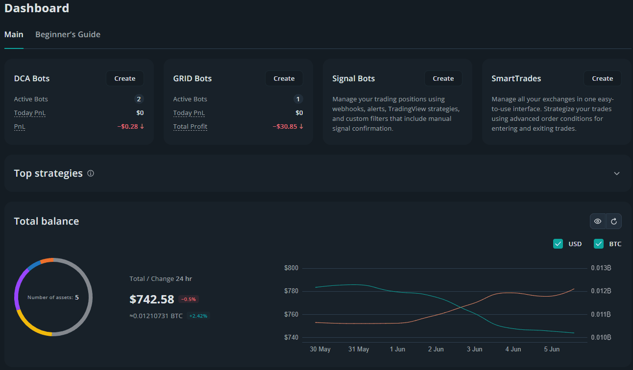Click the +2.42% BTC change badge

pyautogui.click(x=198, y=316)
